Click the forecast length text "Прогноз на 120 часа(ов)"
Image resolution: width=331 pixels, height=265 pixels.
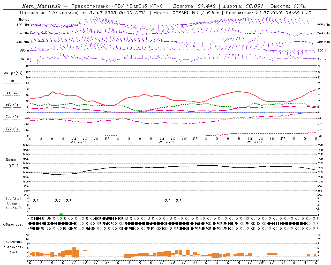(x=49, y=13)
